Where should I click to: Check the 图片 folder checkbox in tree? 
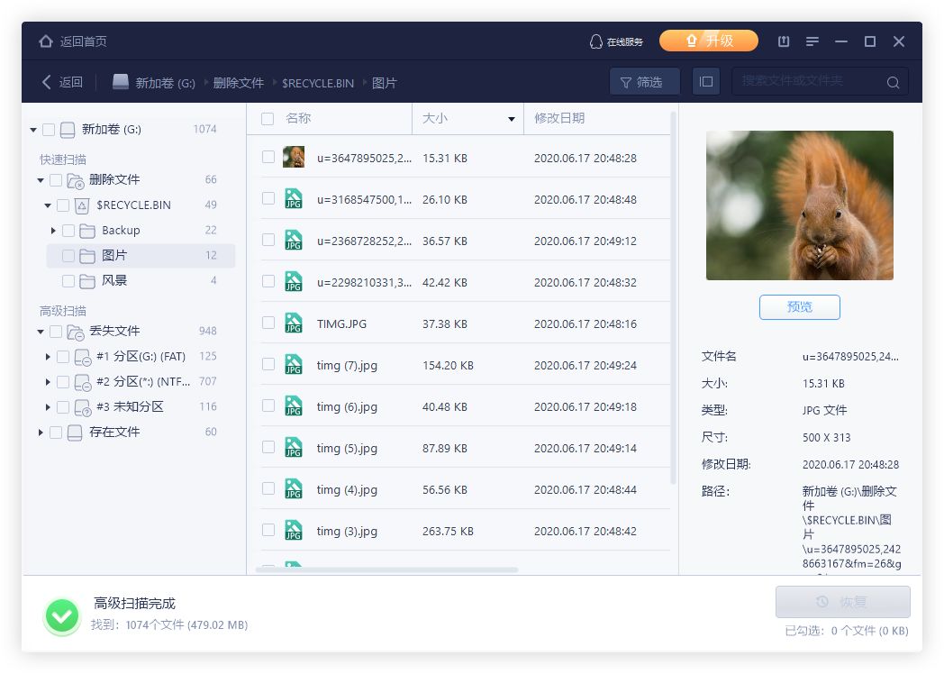click(68, 256)
